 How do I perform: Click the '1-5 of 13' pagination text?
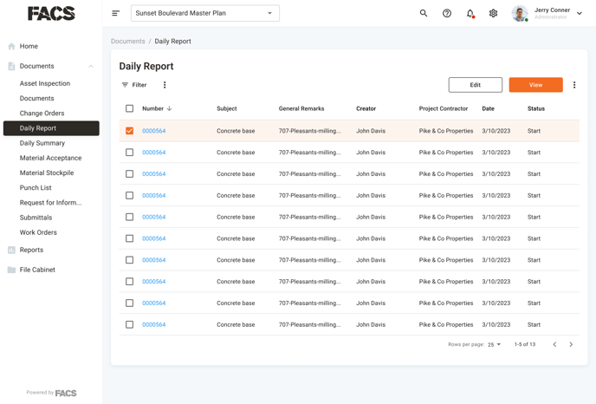[x=525, y=344]
